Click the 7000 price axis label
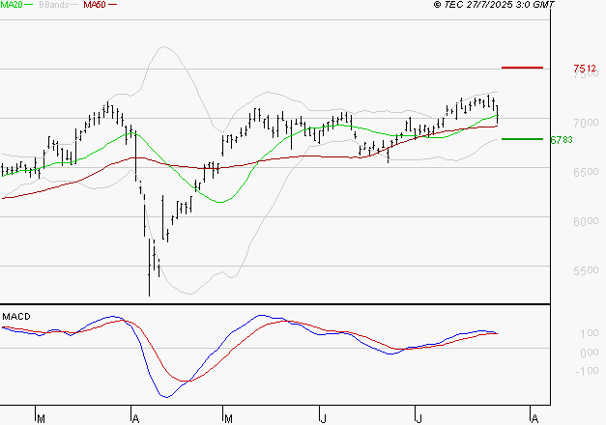606x425 pixels. [586, 124]
